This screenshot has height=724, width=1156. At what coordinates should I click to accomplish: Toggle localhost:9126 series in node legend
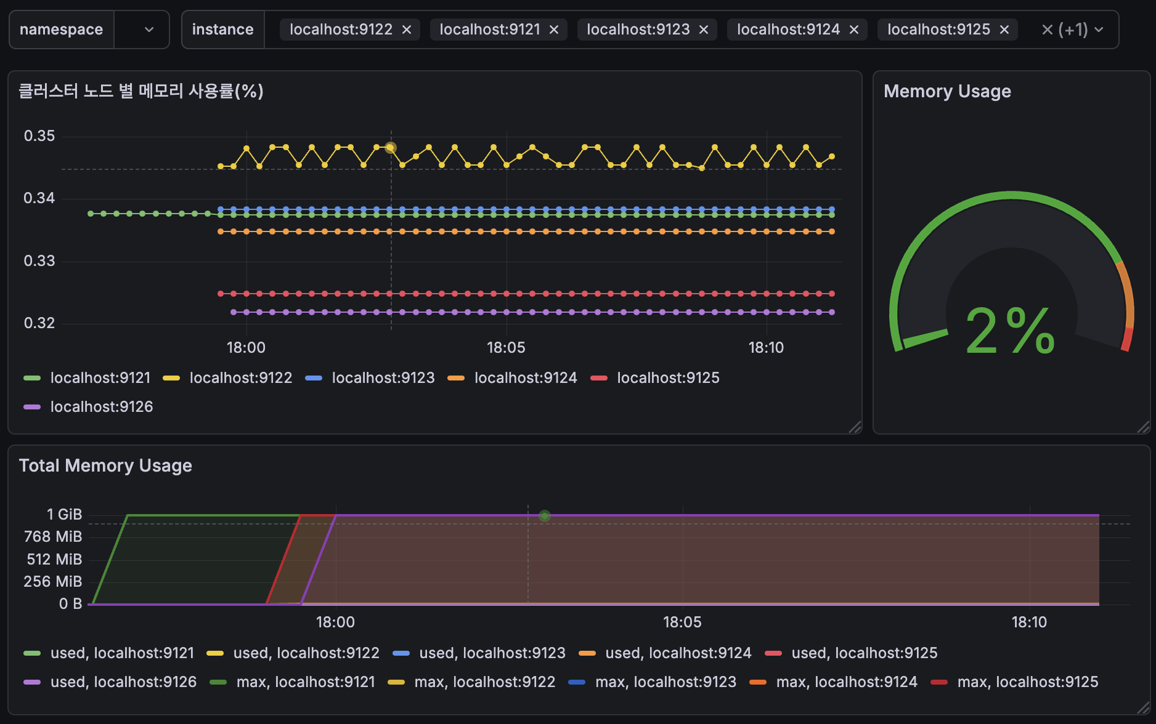(x=101, y=407)
